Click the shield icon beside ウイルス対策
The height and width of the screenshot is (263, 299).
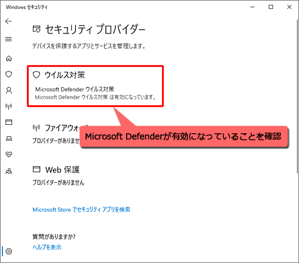pyautogui.click(x=36, y=75)
